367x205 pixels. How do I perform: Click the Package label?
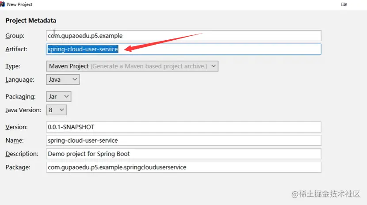tap(18, 167)
